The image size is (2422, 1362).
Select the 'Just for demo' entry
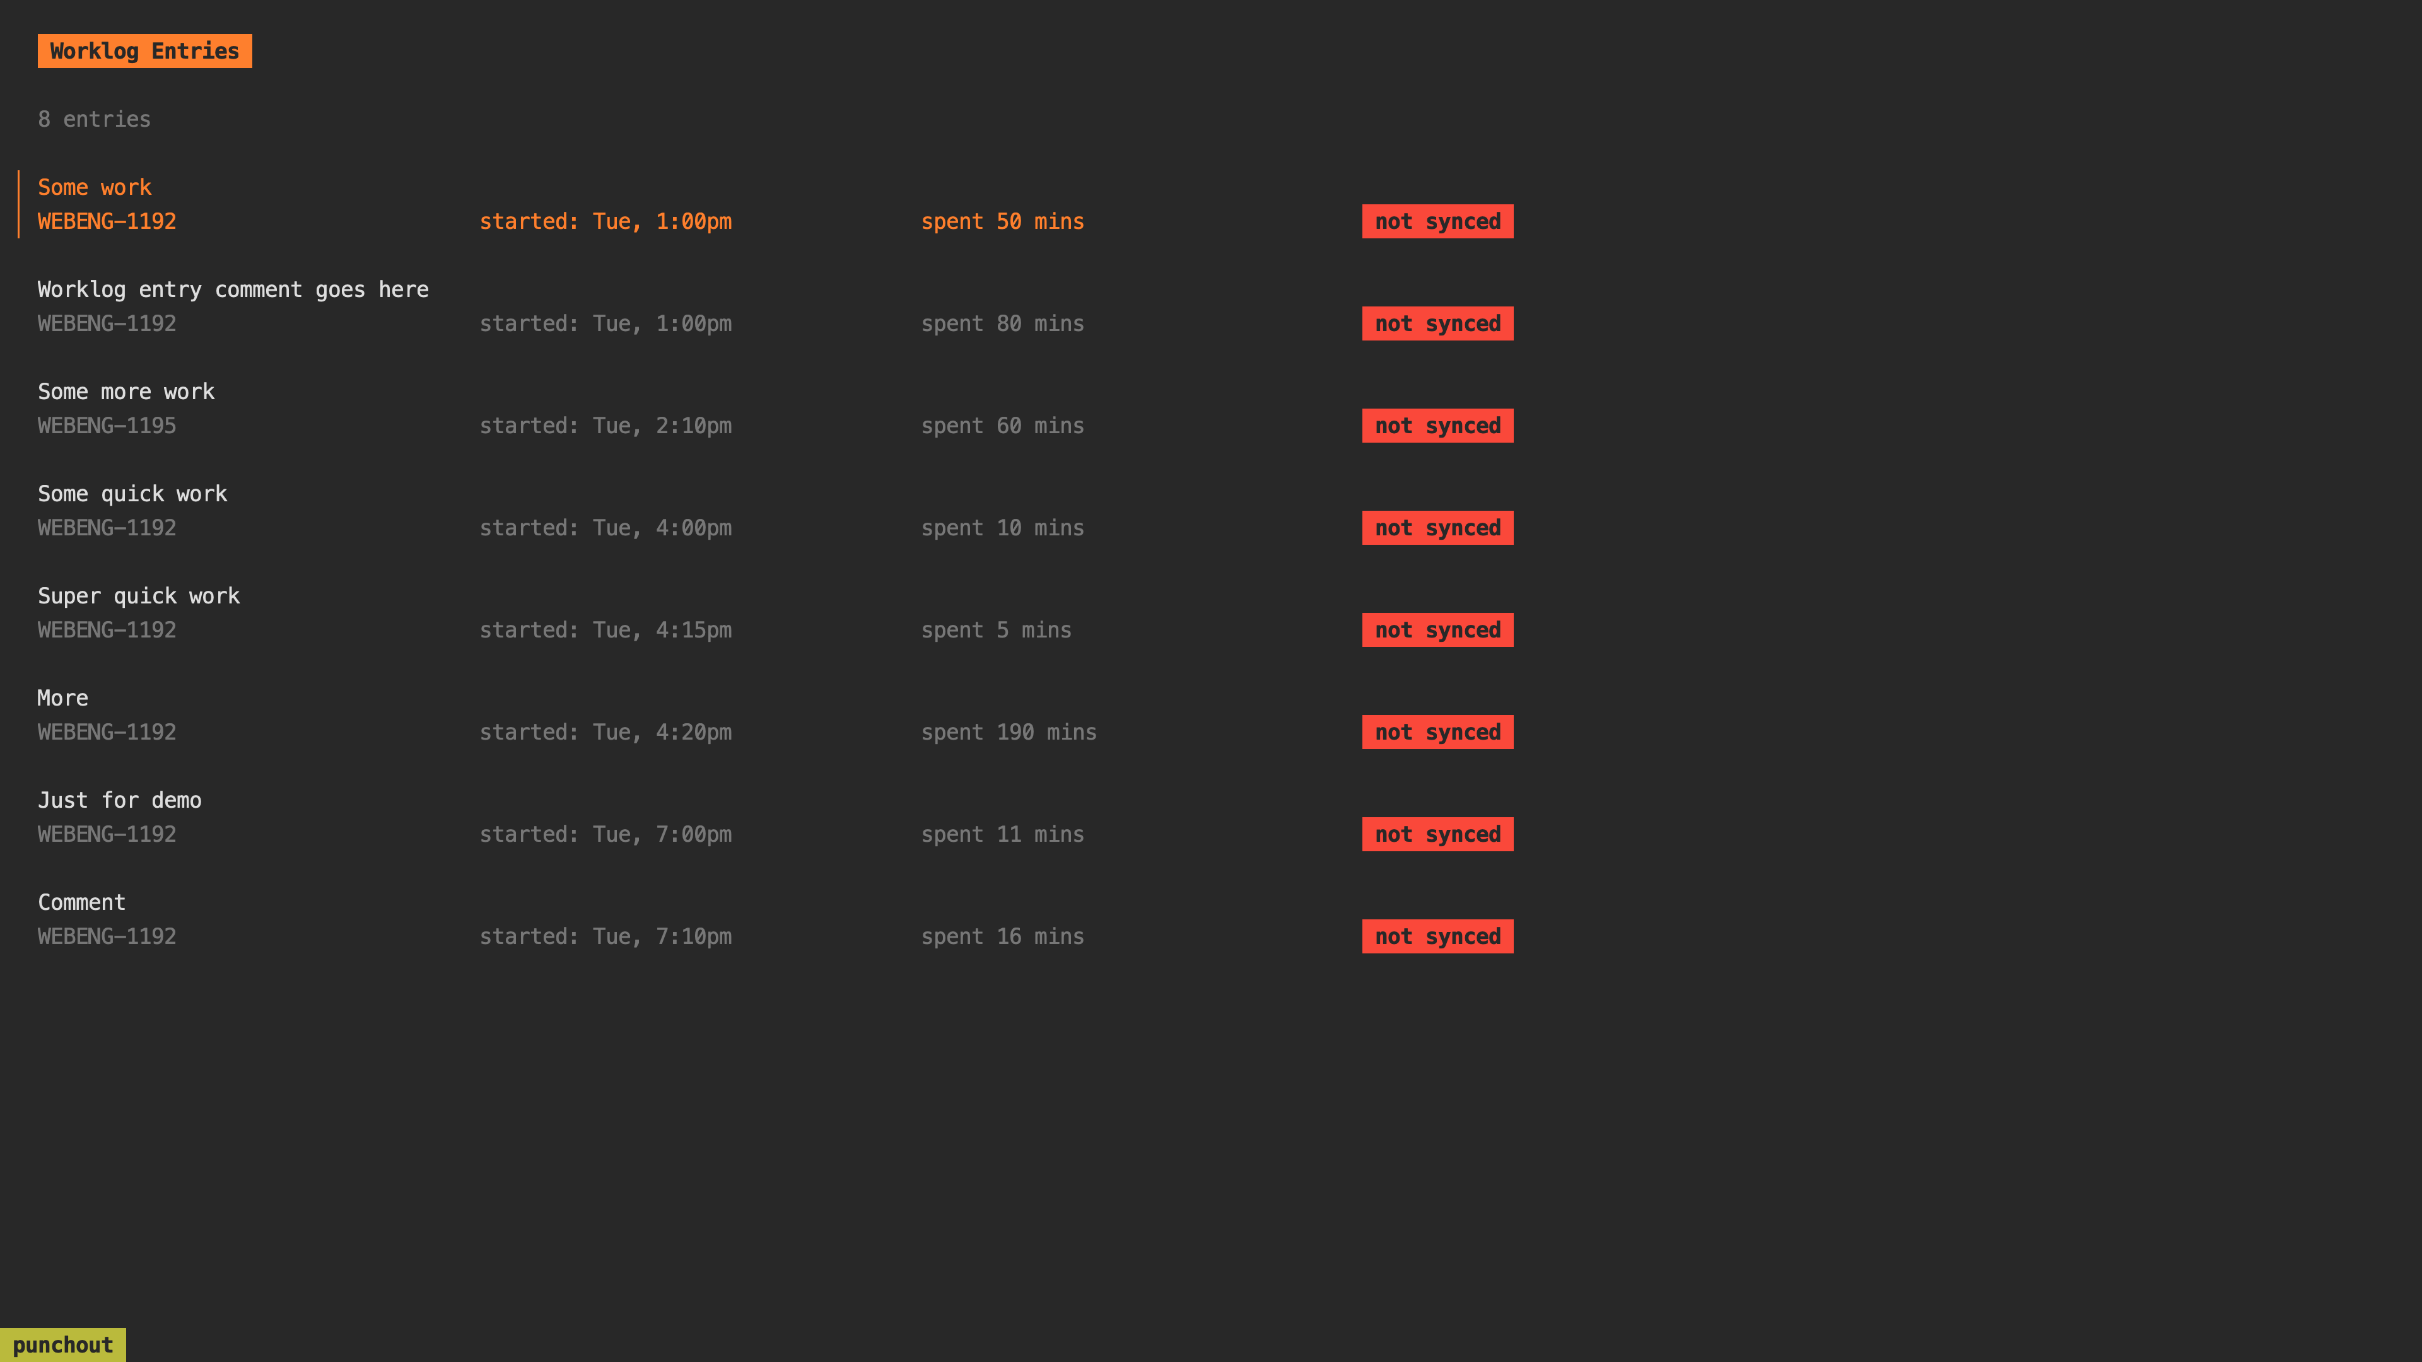click(119, 800)
